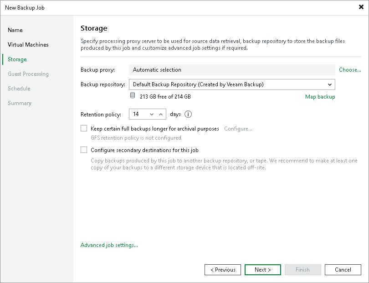Image resolution: width=369 pixels, height=283 pixels.
Task: Click the Previous button
Action: tap(223, 270)
